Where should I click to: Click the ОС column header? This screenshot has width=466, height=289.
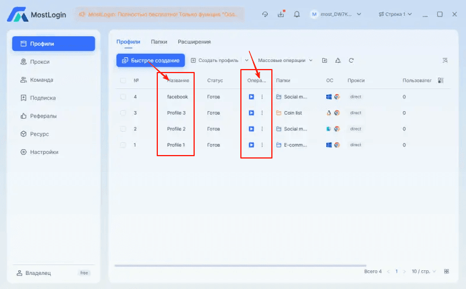point(330,80)
